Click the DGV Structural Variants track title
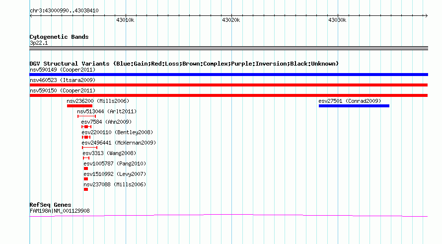The width and height of the screenshot is (442, 244). 184,64
